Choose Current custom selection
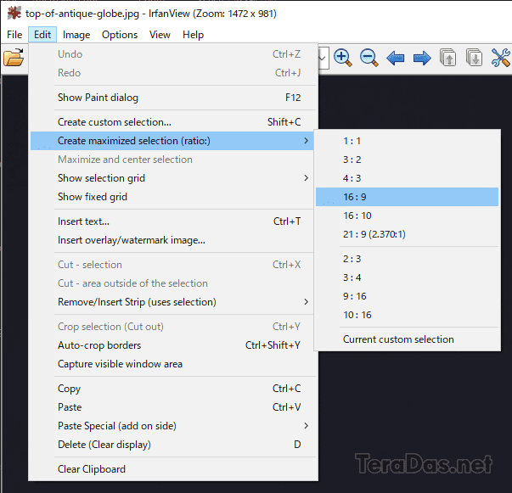The height and width of the screenshot is (493, 512). pyautogui.click(x=408, y=339)
